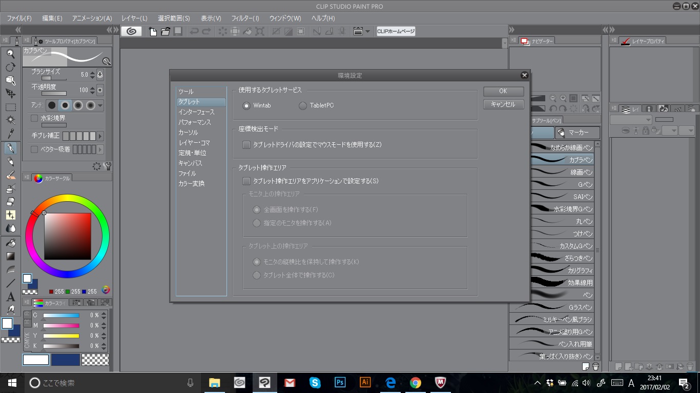Toggle the 水彩境界 checkbox
The width and height of the screenshot is (700, 393).
pyautogui.click(x=34, y=118)
